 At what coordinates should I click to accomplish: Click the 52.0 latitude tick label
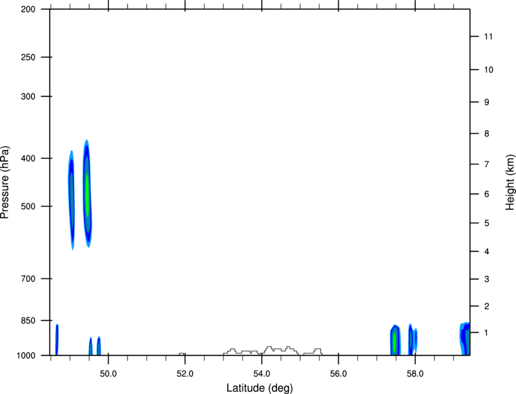[185, 374]
